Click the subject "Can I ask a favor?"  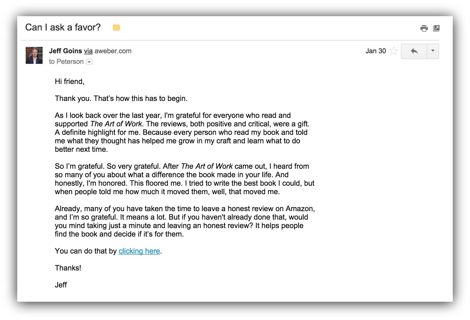click(x=63, y=27)
